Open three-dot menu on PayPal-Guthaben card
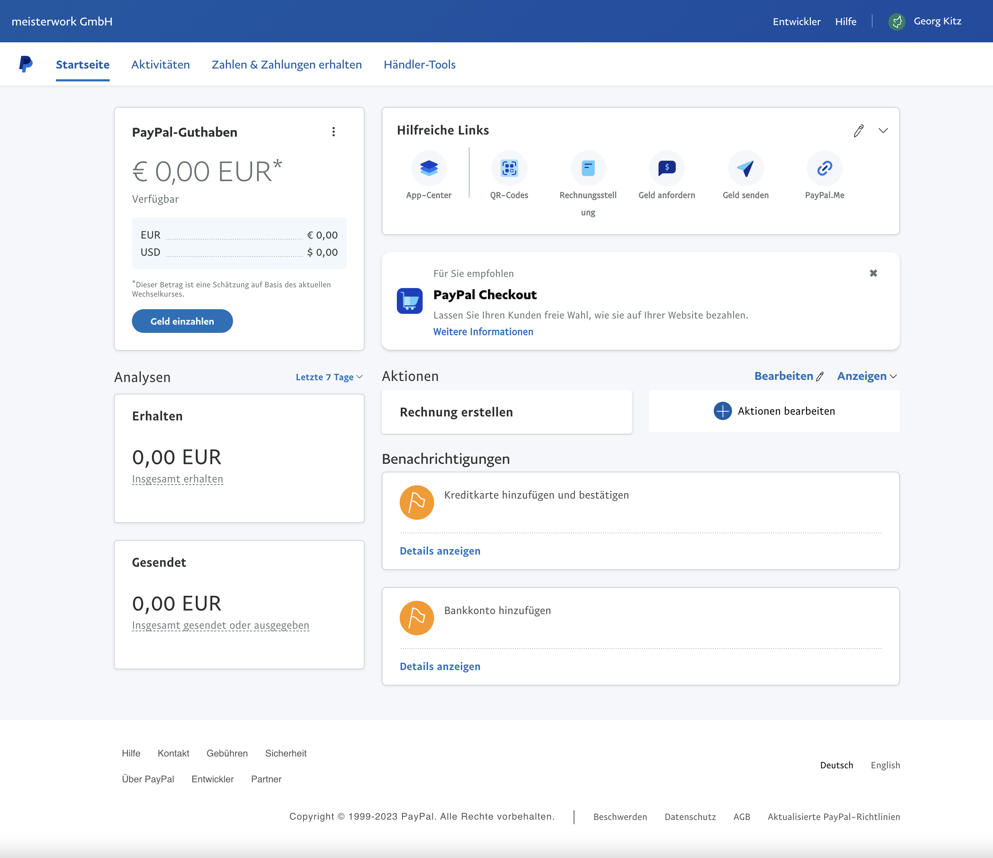The width and height of the screenshot is (993, 858). click(333, 132)
